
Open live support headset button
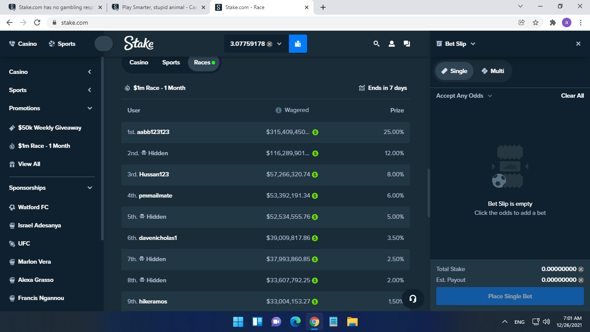click(x=413, y=299)
